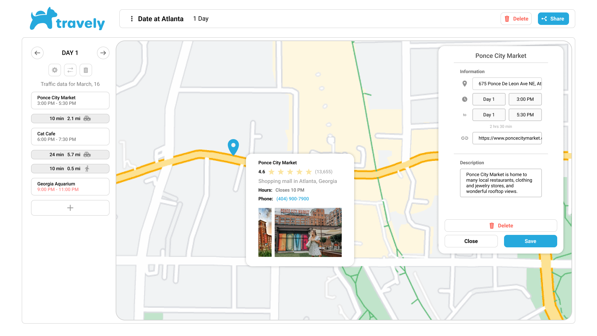The image size is (597, 336).
Task: Open the 5:30 PM end time selector
Action: tap(525, 115)
